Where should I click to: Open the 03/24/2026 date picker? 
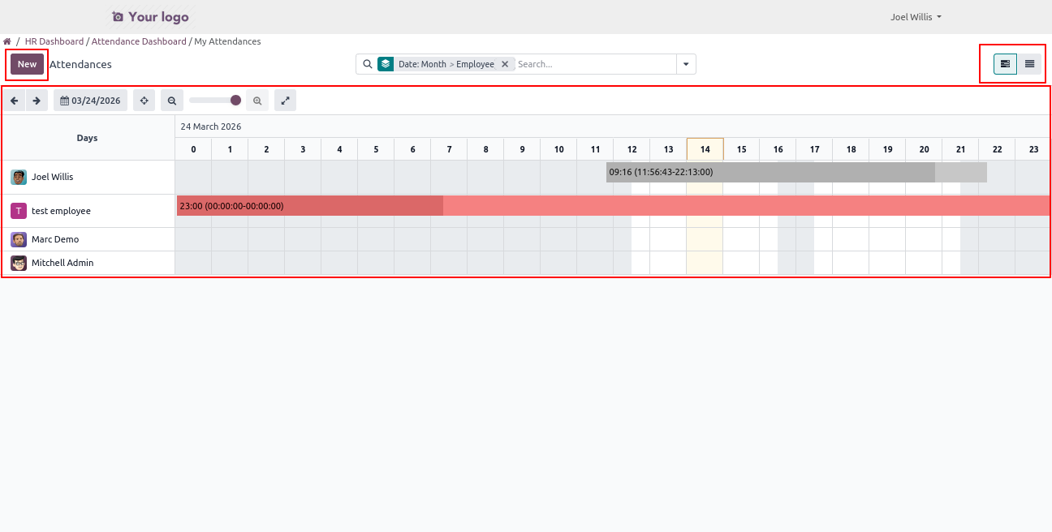[x=90, y=101]
